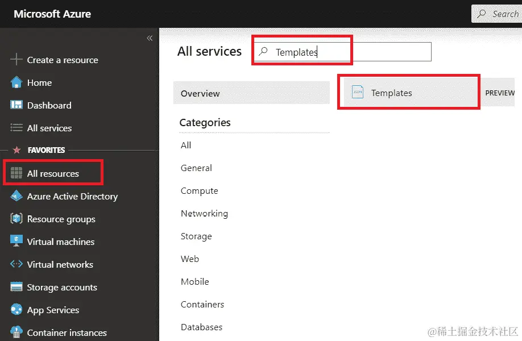Click the All services page title
The image size is (522, 341).
click(209, 52)
